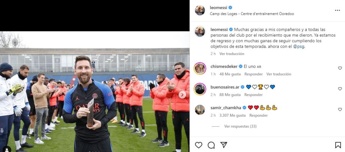Show translation for chismesdeker comment
The height and width of the screenshot is (152, 345).
click(279, 74)
